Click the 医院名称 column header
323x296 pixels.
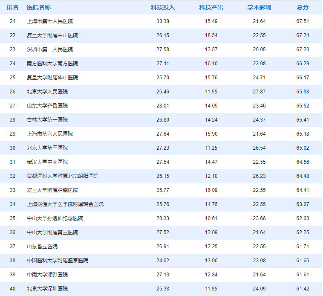coord(39,7)
